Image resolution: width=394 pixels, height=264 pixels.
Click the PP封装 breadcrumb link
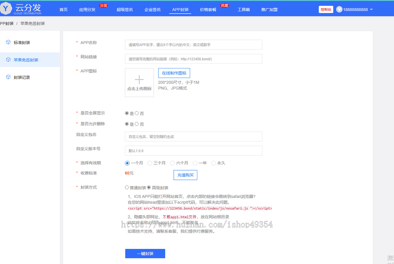7,24
